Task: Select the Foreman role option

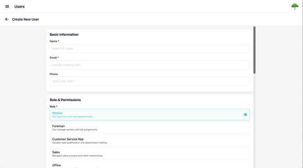Action: pos(150,128)
